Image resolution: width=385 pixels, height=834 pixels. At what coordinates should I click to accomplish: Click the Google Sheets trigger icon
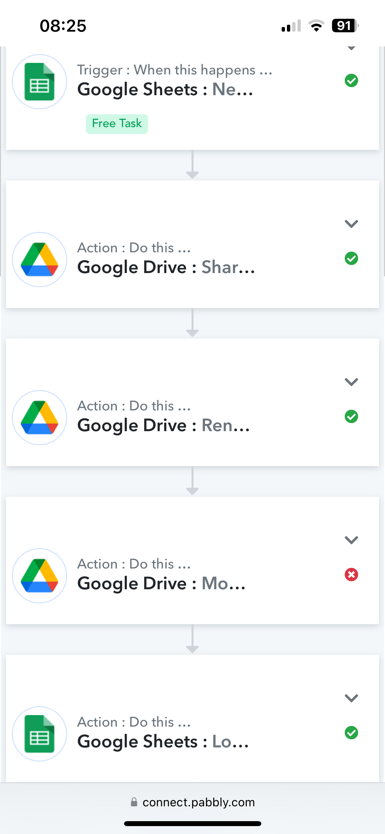39,82
